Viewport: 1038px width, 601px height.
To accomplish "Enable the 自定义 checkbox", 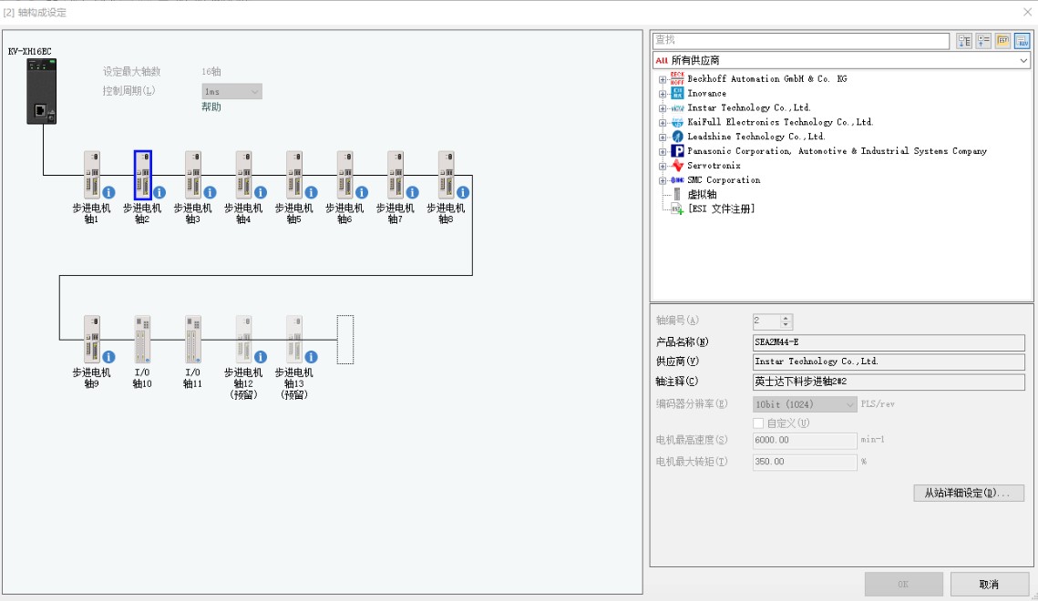I will 758,423.
